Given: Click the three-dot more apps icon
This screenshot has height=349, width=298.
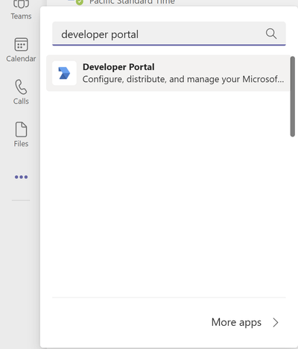Looking at the screenshot, I should pos(21,177).
